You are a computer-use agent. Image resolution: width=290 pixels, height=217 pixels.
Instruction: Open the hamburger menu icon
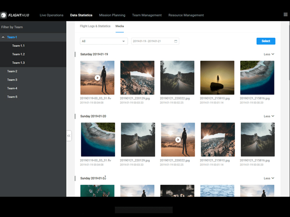pyautogui.click(x=285, y=15)
